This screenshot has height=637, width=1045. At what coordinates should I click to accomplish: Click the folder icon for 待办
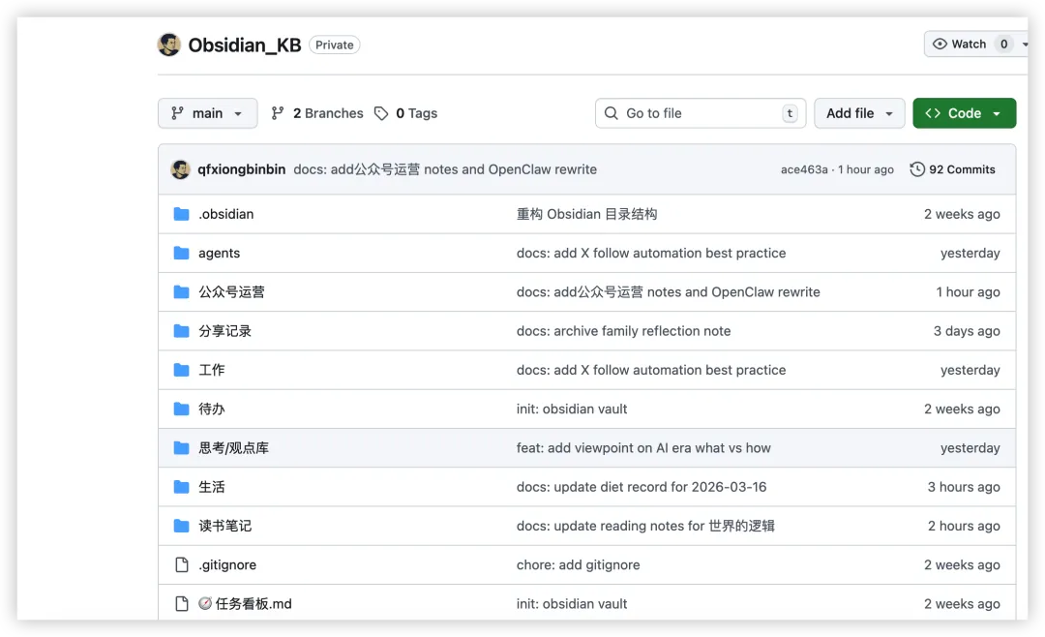point(181,409)
